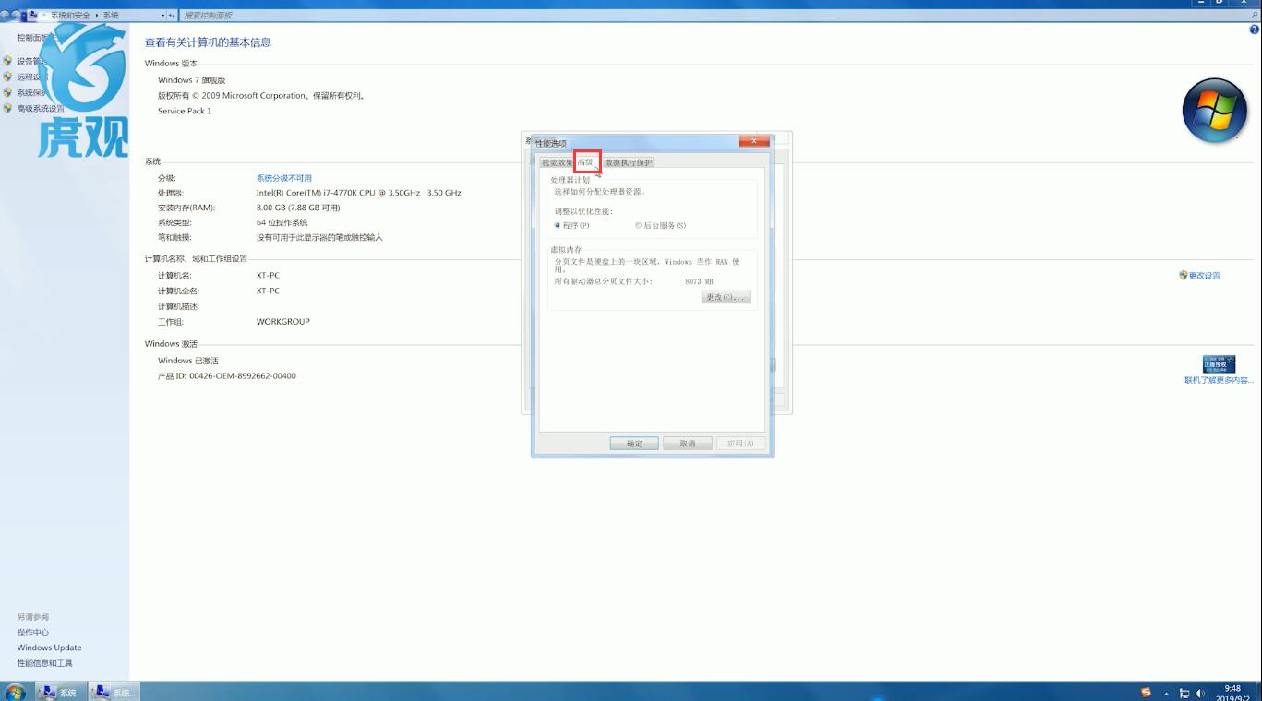Open 更改设置 link for computer name

click(x=1204, y=276)
